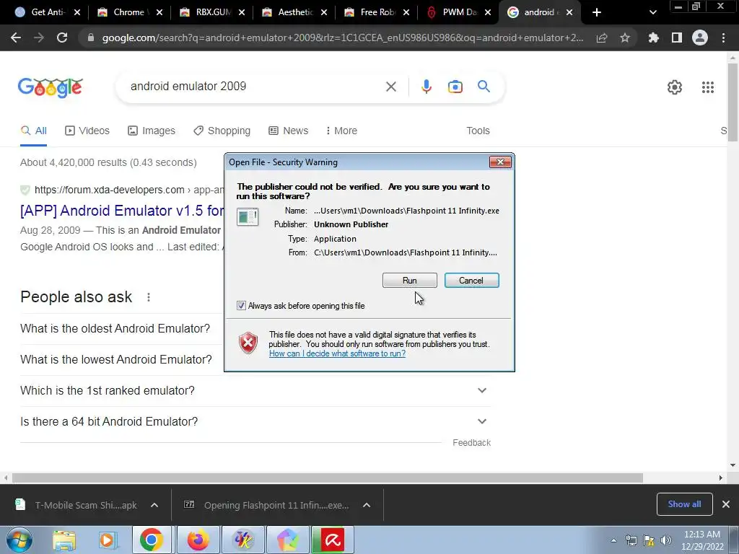Expand 'What is the oldest Android Emulator?'
Image resolution: width=739 pixels, height=554 pixels.
point(115,328)
